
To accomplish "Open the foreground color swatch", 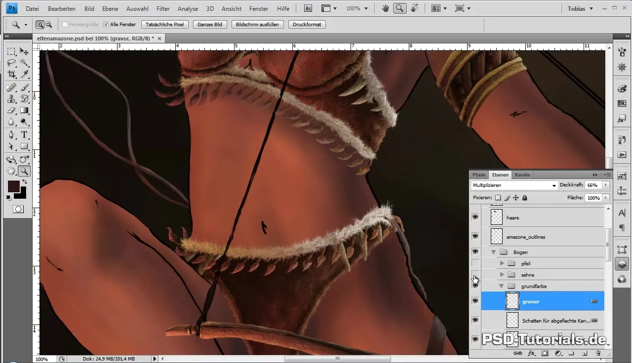I will click(x=13, y=186).
